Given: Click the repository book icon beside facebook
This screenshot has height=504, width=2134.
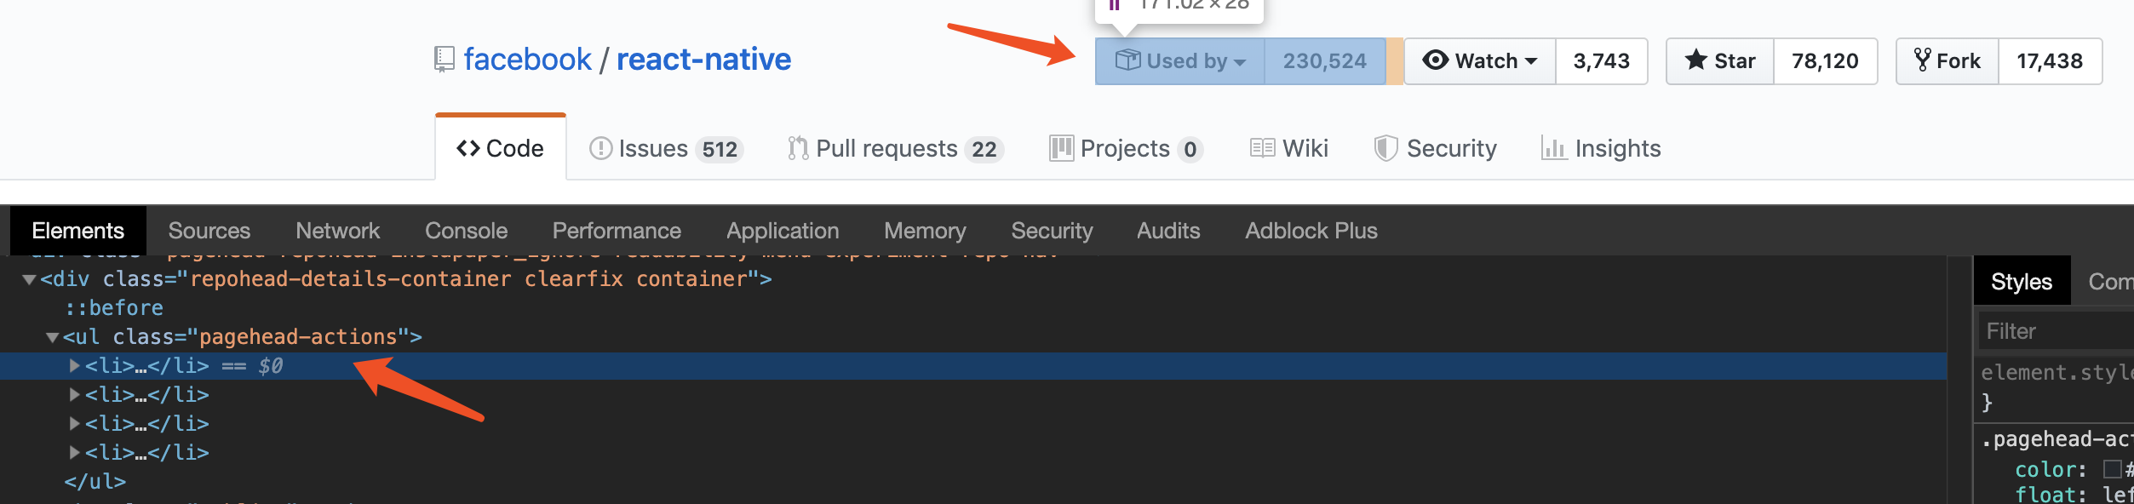Looking at the screenshot, I should (444, 60).
